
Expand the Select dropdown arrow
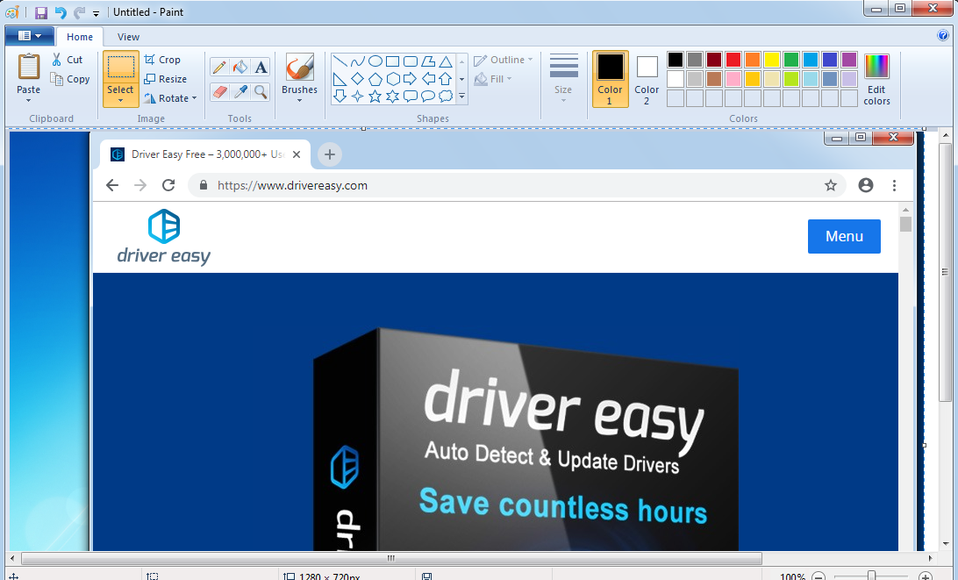coord(120,101)
